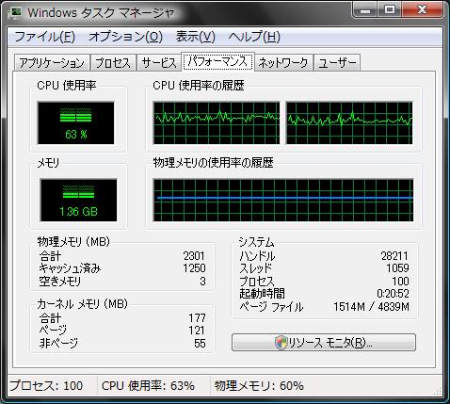Click the ハンドル value 28211
Screen dimensions: 450x404
click(394, 256)
